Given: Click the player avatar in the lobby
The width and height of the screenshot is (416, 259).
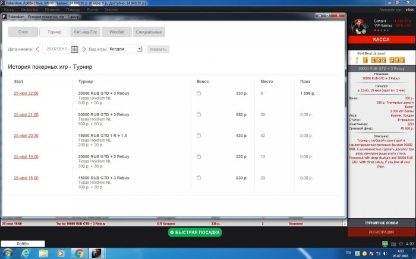Looking at the screenshot, I should click(x=359, y=27).
